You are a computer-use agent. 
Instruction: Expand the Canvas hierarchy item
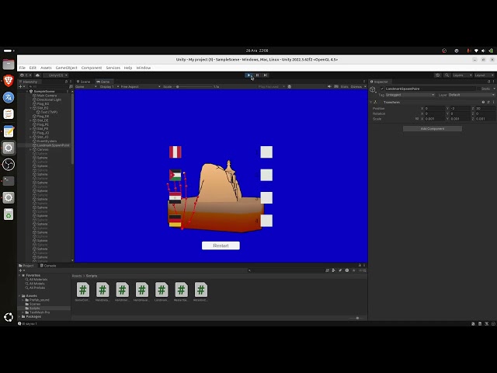[x=31, y=149]
